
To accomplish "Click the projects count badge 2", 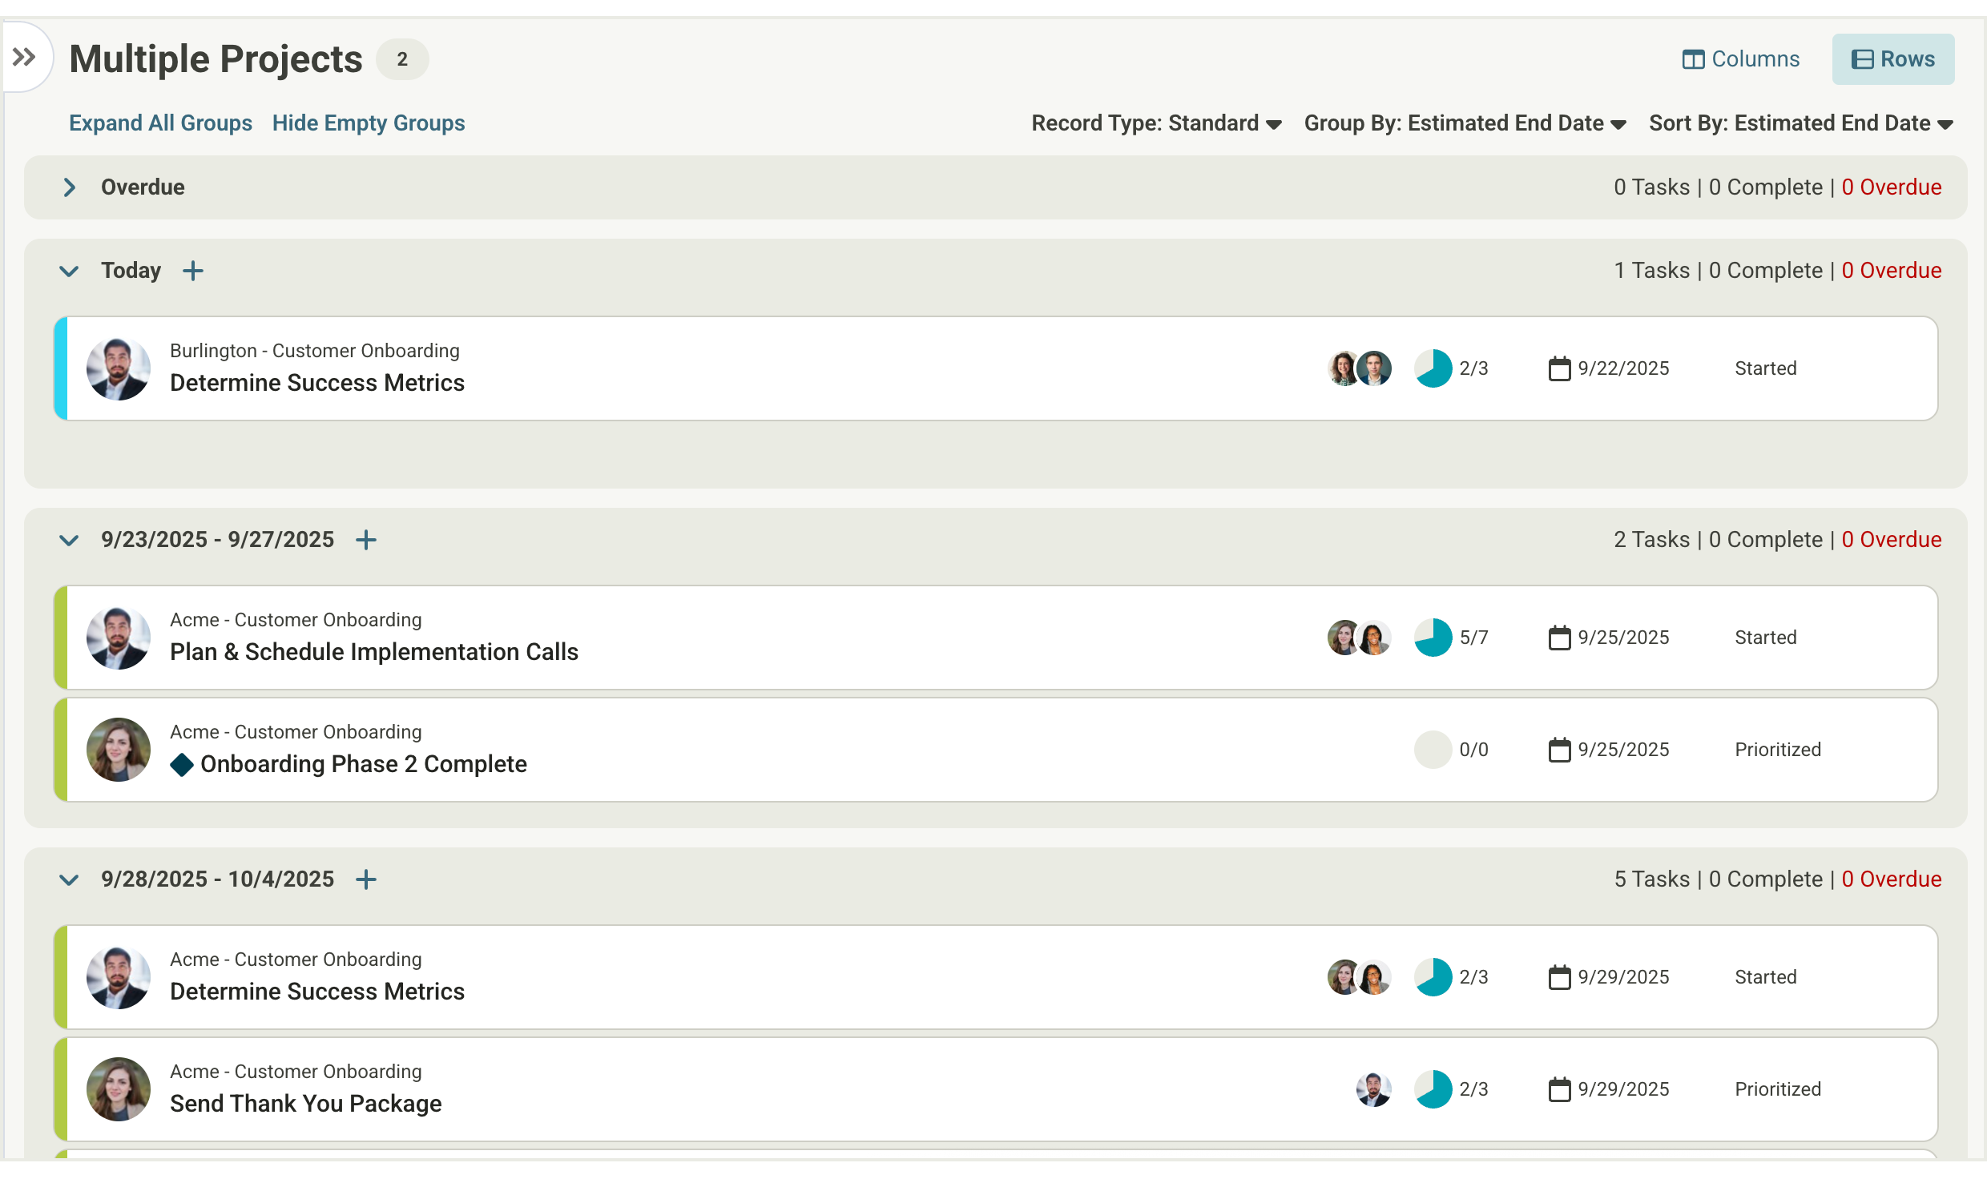I will 402,59.
